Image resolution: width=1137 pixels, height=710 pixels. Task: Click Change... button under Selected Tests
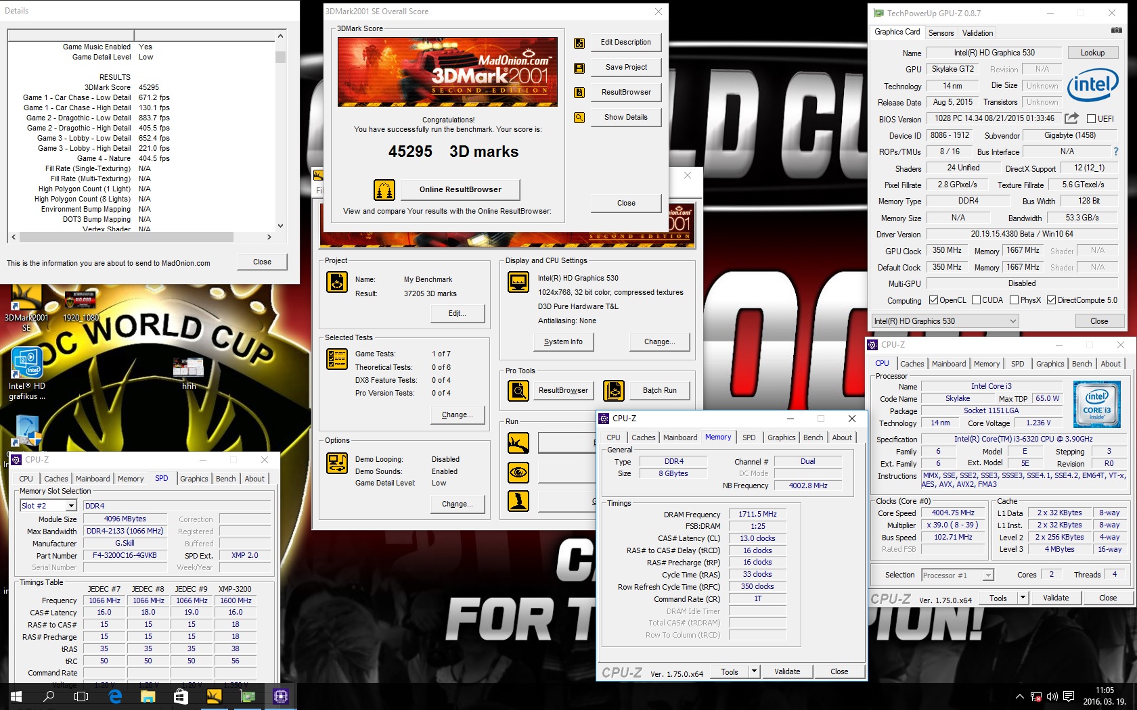tap(458, 415)
